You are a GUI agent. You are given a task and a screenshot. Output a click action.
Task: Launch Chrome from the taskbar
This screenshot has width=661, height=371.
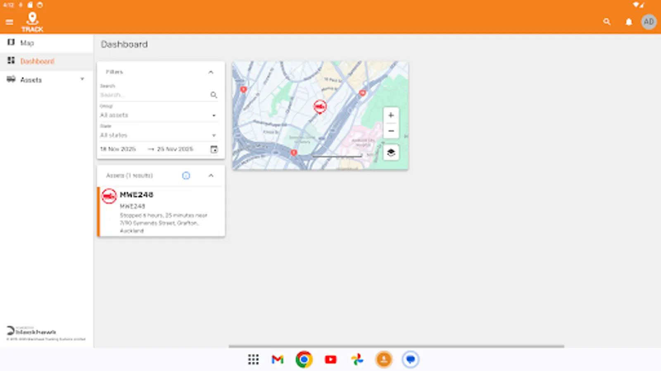pos(304,359)
